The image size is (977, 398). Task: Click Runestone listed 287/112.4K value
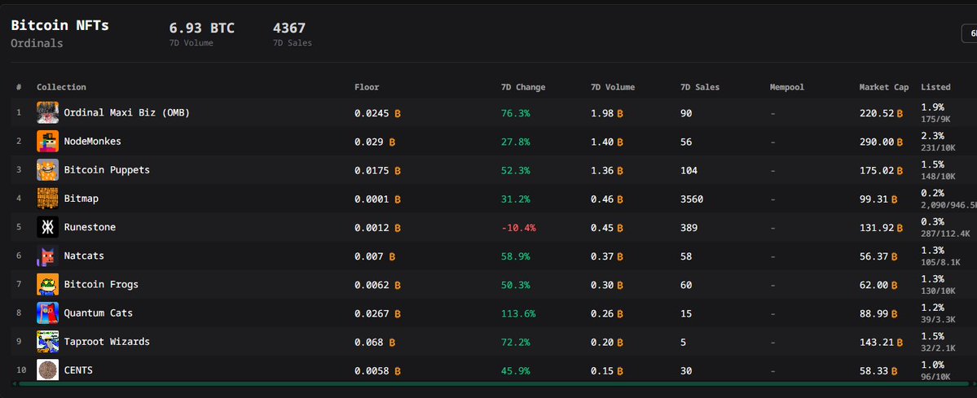(946, 234)
